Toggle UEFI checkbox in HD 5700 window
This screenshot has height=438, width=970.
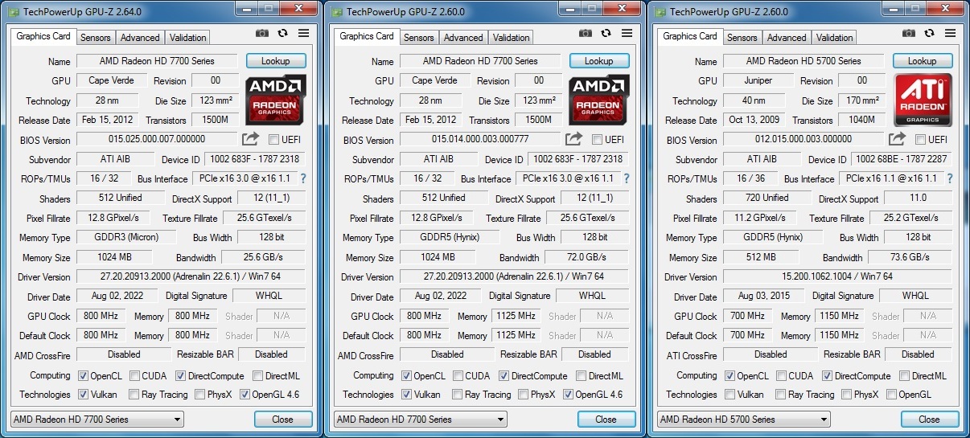pyautogui.click(x=920, y=140)
